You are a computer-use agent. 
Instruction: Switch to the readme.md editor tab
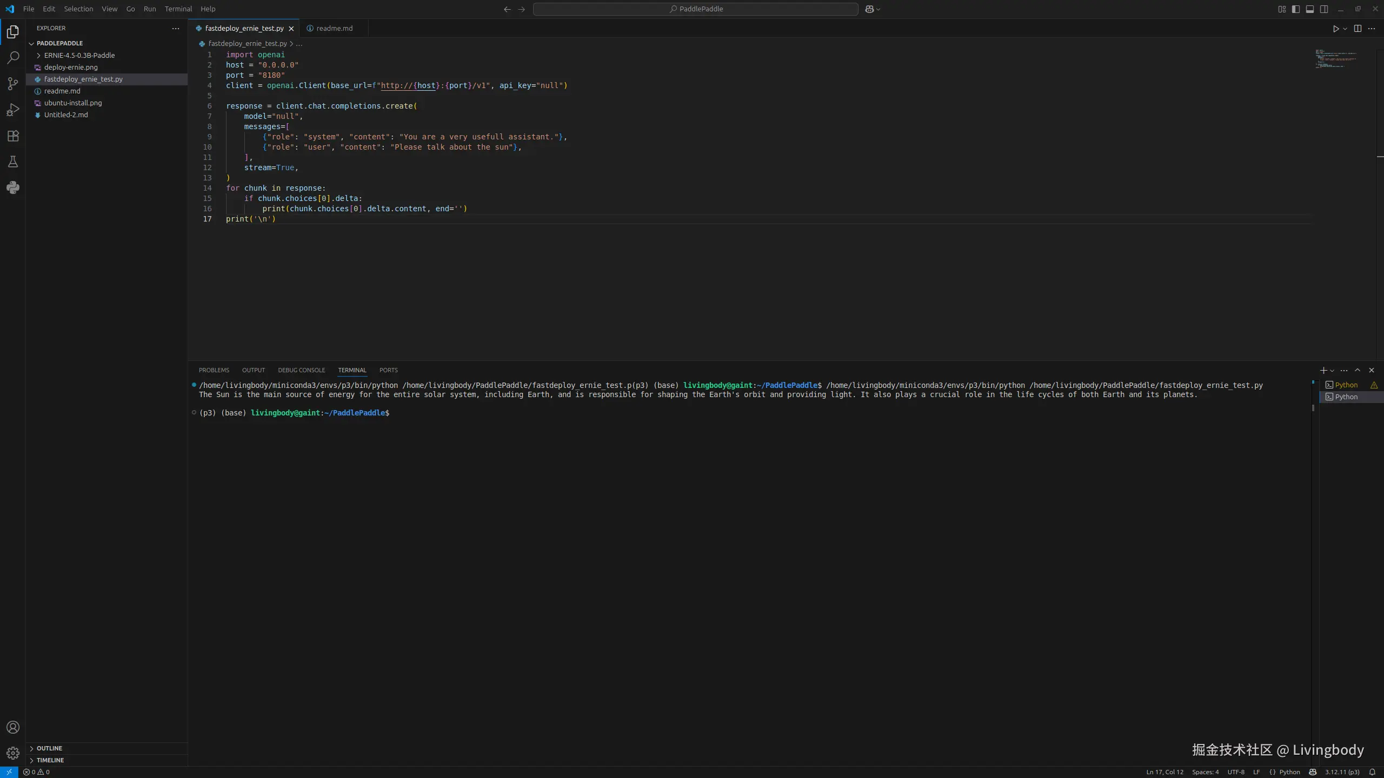point(334,29)
